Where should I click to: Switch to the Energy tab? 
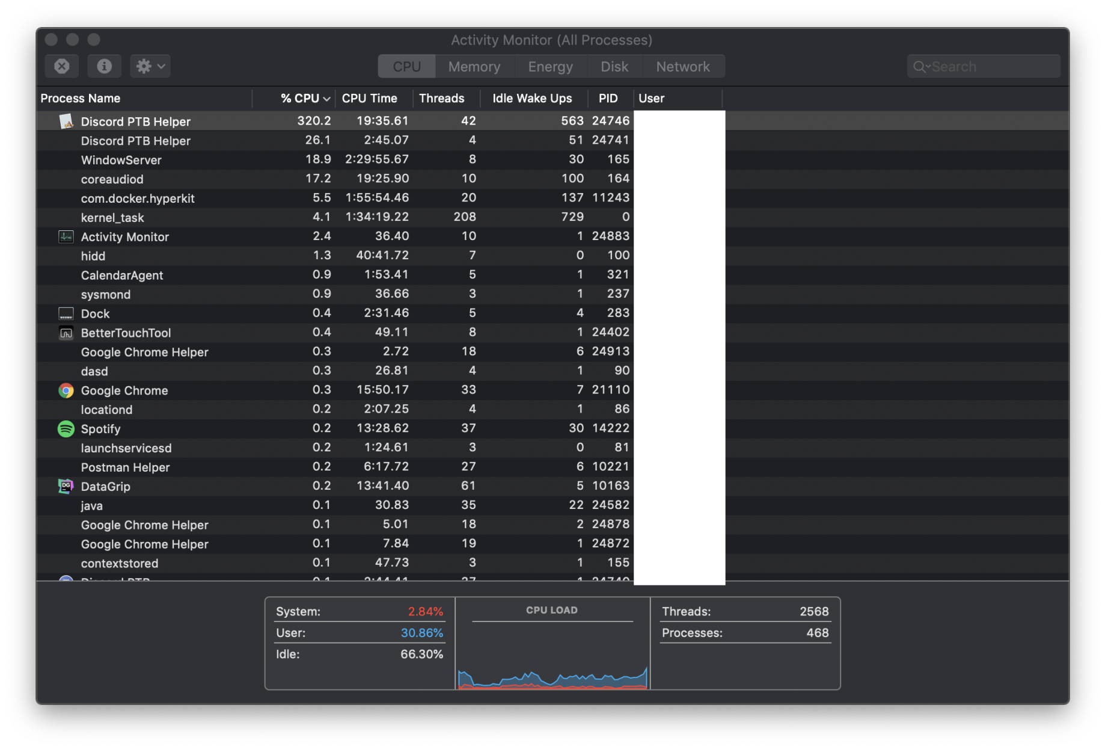click(x=550, y=67)
